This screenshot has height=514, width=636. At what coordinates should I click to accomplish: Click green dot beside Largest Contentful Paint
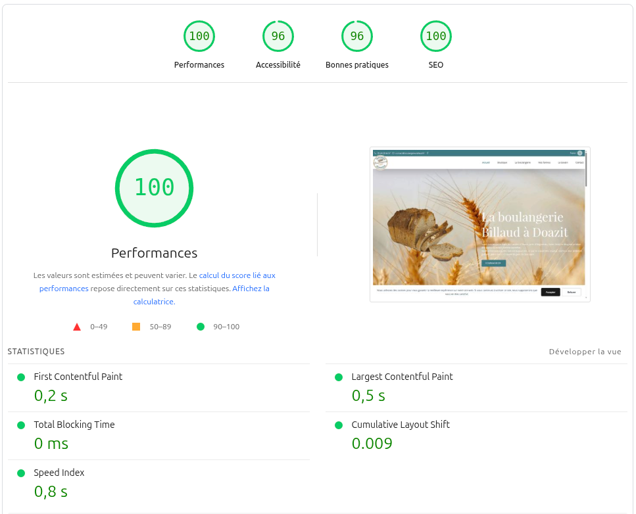click(339, 377)
